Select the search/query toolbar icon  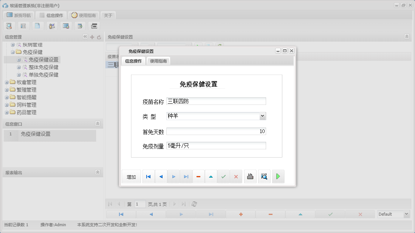coord(9,26)
